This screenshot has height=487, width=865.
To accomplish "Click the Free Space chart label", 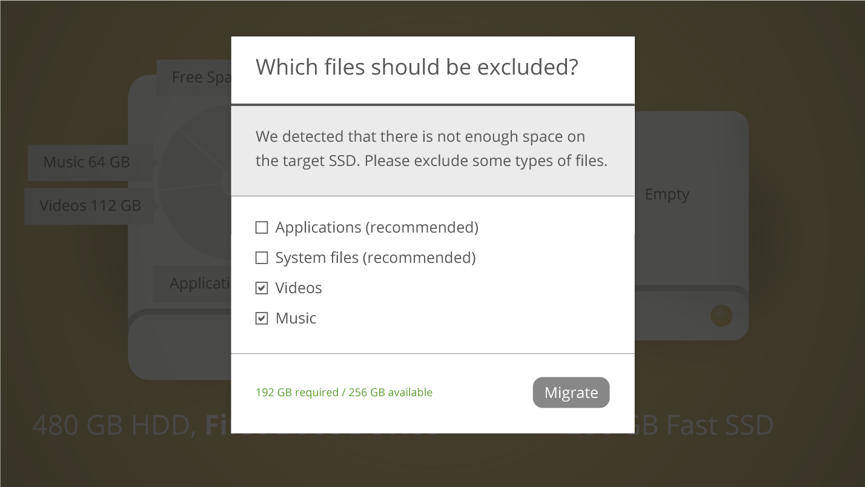I will 195,78.
